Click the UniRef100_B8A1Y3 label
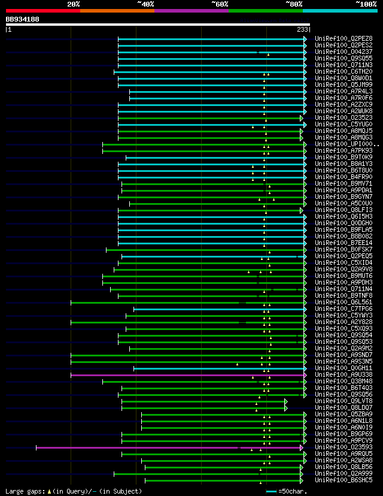383x496 pixels. (x=344, y=164)
